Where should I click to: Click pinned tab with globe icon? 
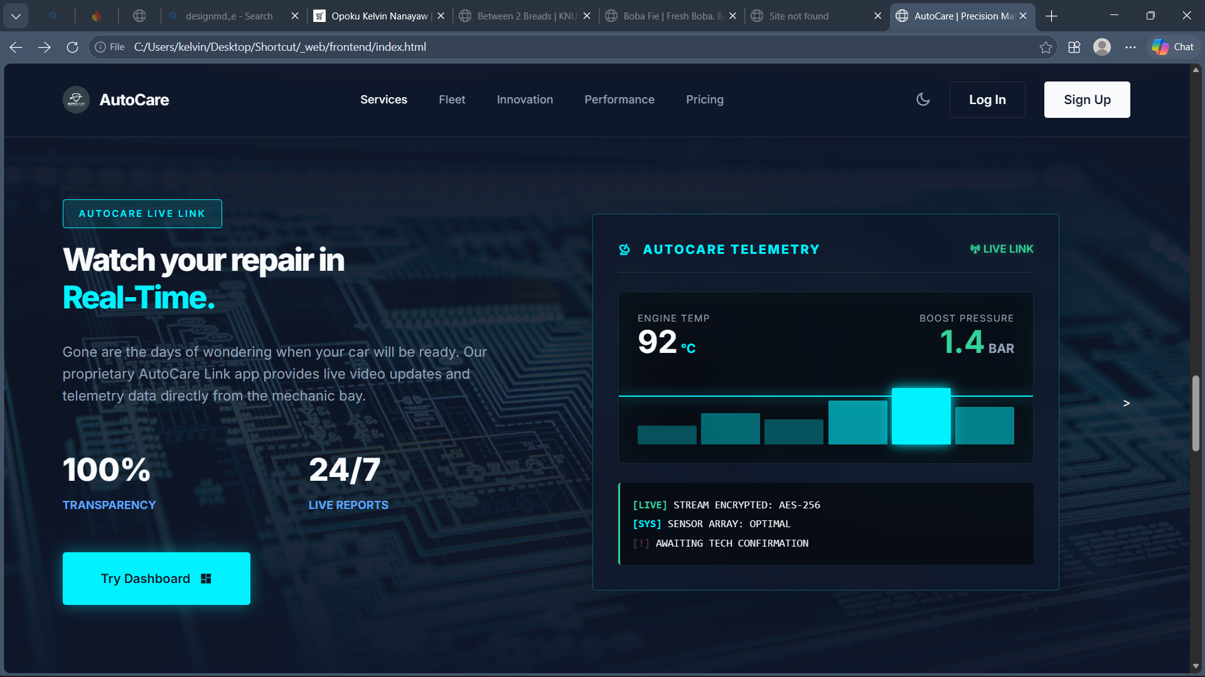click(139, 16)
